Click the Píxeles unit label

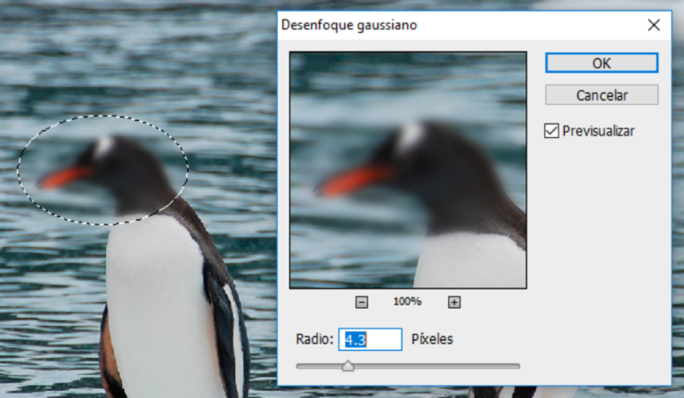(x=432, y=339)
